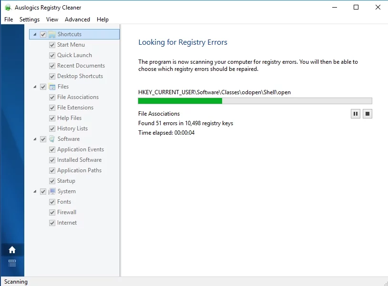The height and width of the screenshot is (286, 388).
Task: Select the Start Menu label
Action: 71,45
